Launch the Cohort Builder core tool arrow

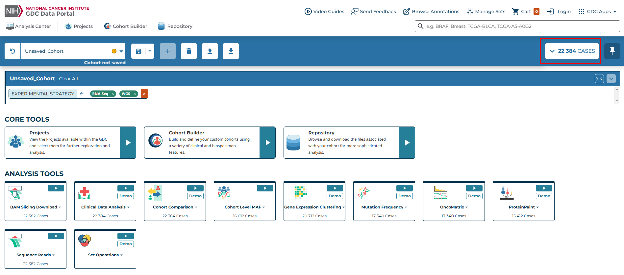(x=268, y=143)
